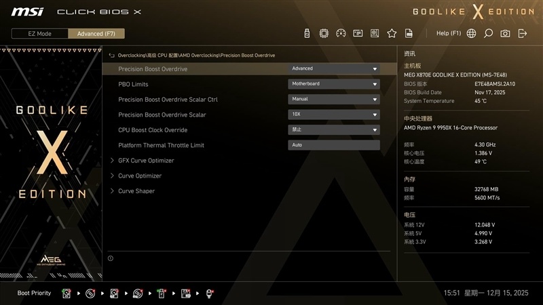Select the floppy disk boot priority icon
The image size is (543, 305).
click(185, 293)
